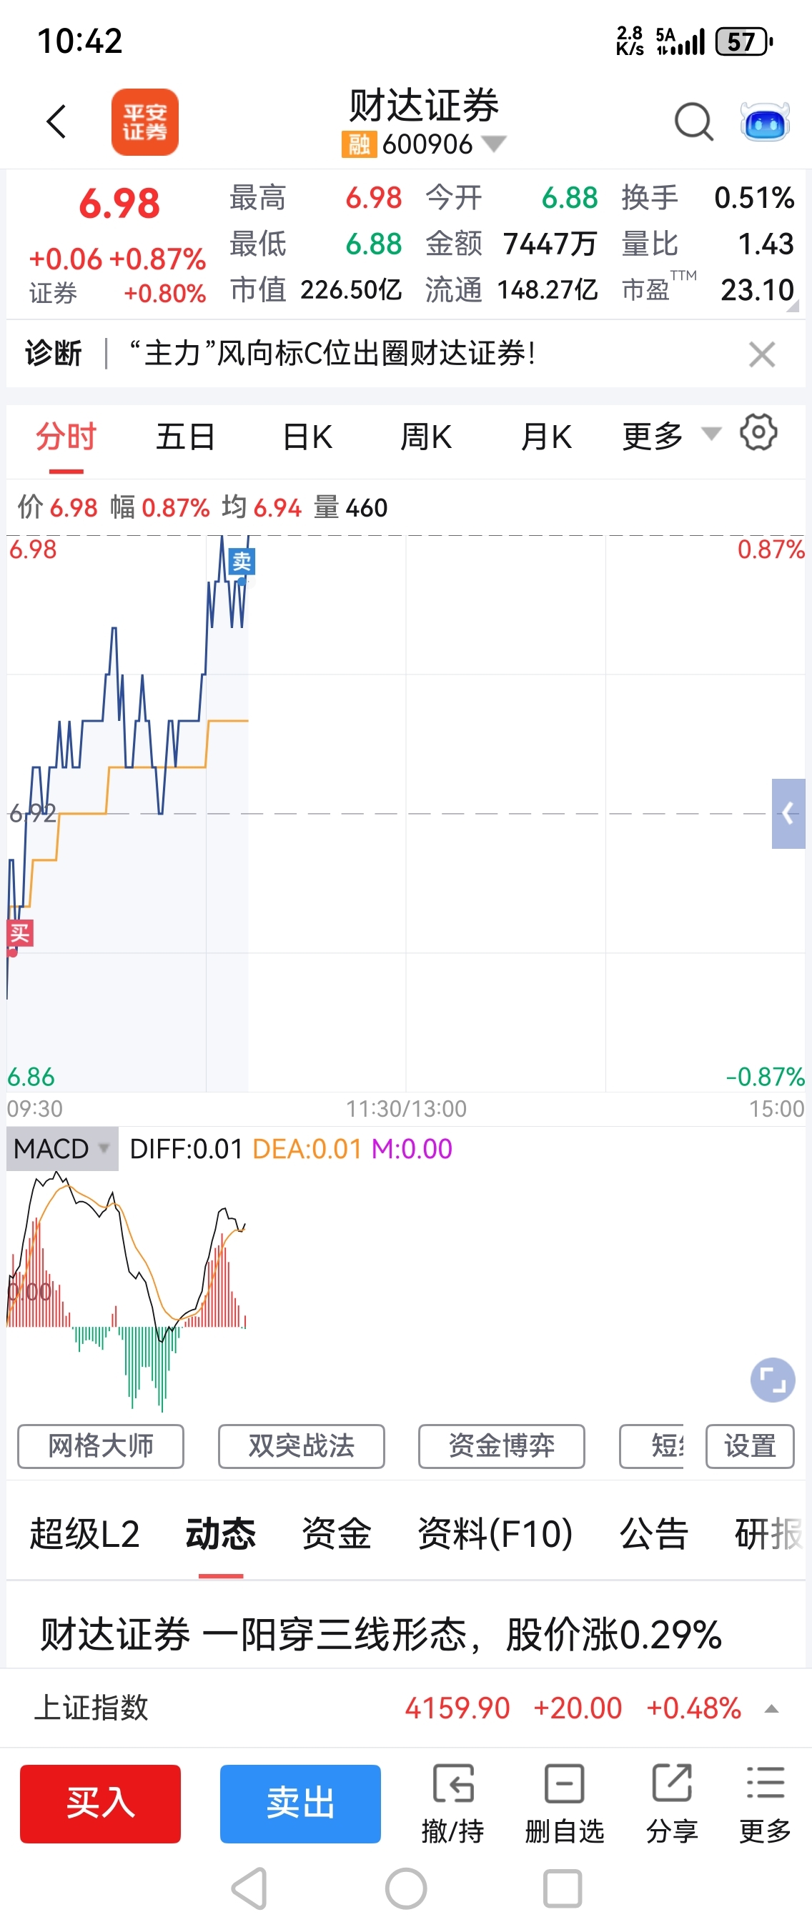The height and width of the screenshot is (1922, 812).
Task: Switch to the 分时 chart tab
Action: tap(66, 437)
